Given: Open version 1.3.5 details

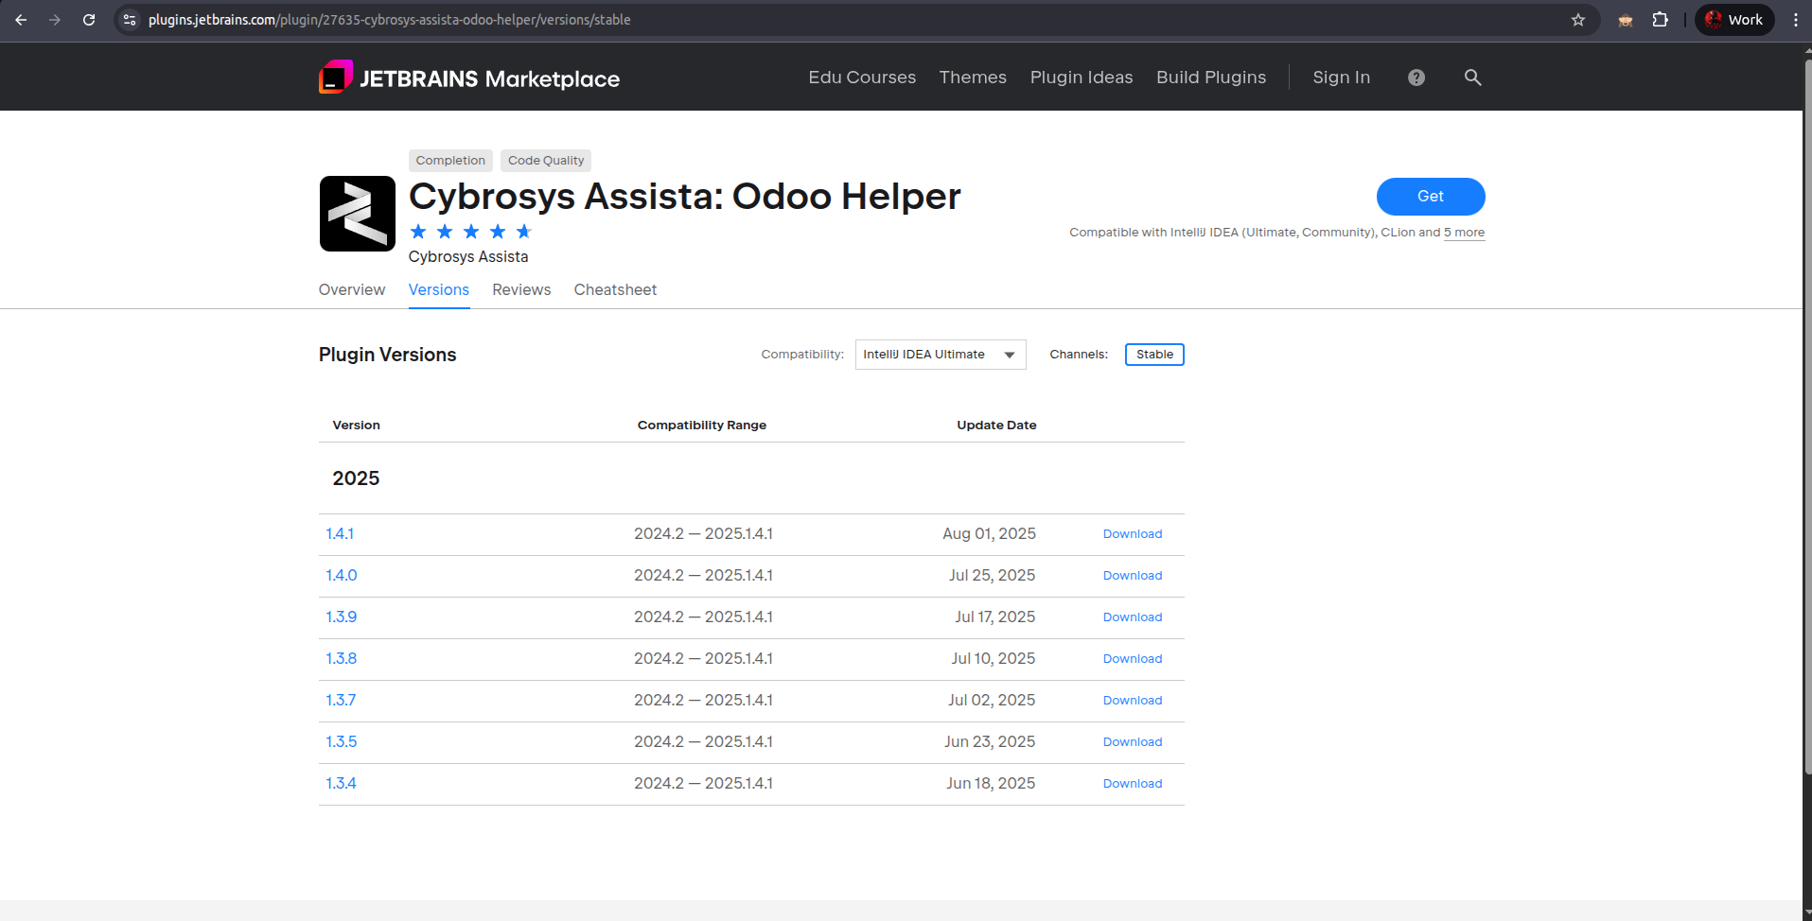Looking at the screenshot, I should click(x=342, y=742).
